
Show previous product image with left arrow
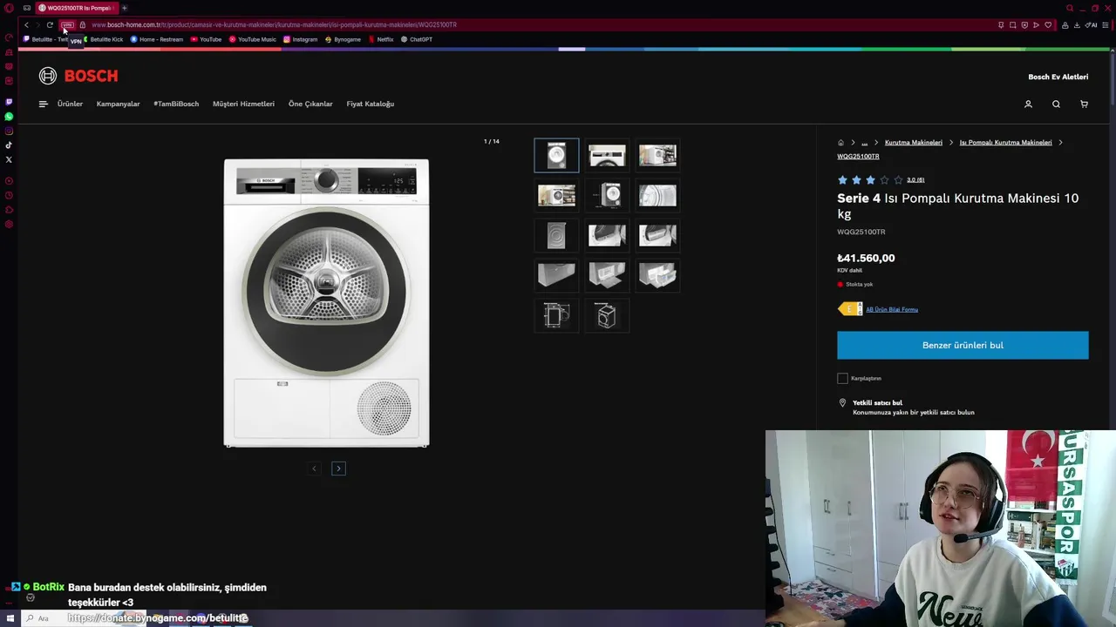pos(315,469)
